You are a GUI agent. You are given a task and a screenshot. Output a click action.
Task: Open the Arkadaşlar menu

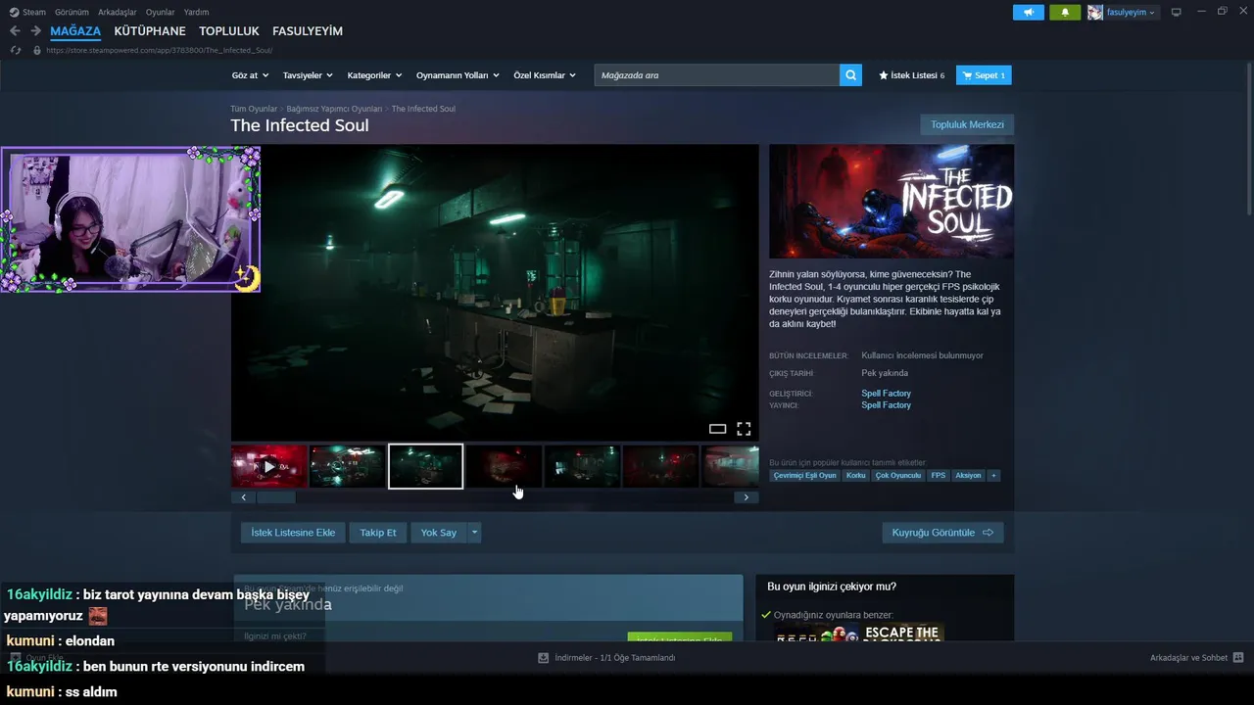(118, 12)
